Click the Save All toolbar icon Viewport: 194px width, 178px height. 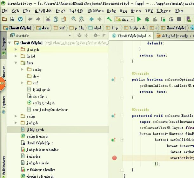(12, 19)
